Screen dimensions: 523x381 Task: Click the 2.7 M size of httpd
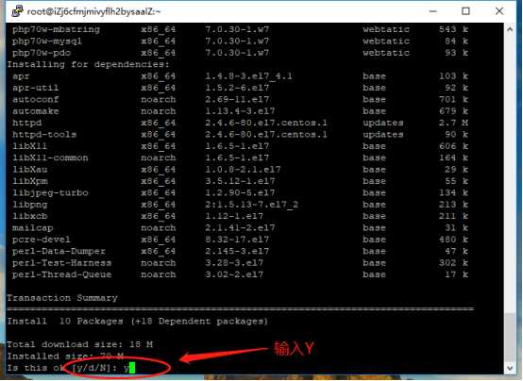[x=454, y=123]
